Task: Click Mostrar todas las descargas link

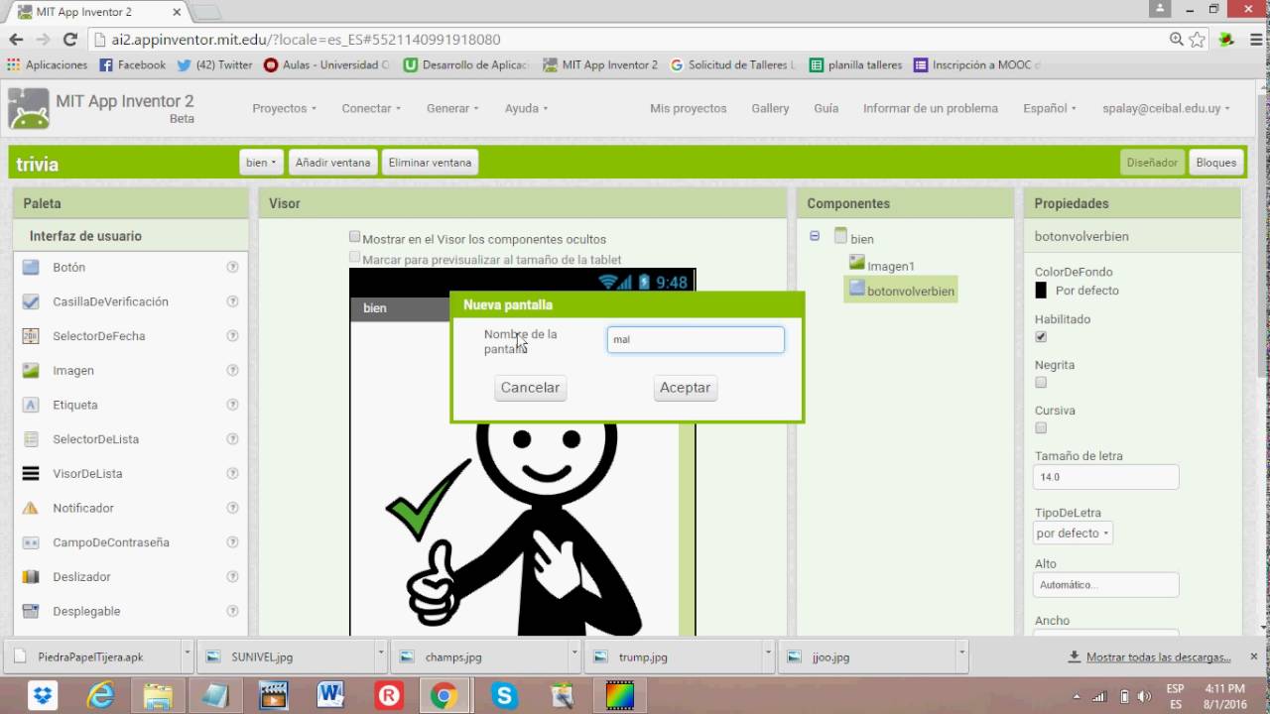Action: coord(1158,656)
